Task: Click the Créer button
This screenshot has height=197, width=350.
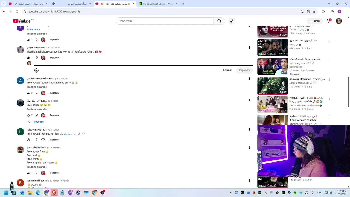Action: (314, 21)
